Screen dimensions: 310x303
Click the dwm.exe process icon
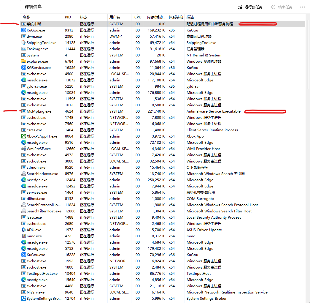23,37
